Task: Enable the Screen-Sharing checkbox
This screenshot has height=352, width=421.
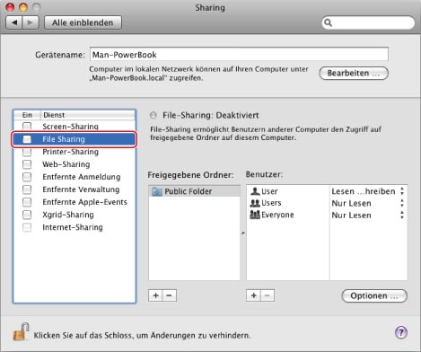Action: [x=27, y=126]
